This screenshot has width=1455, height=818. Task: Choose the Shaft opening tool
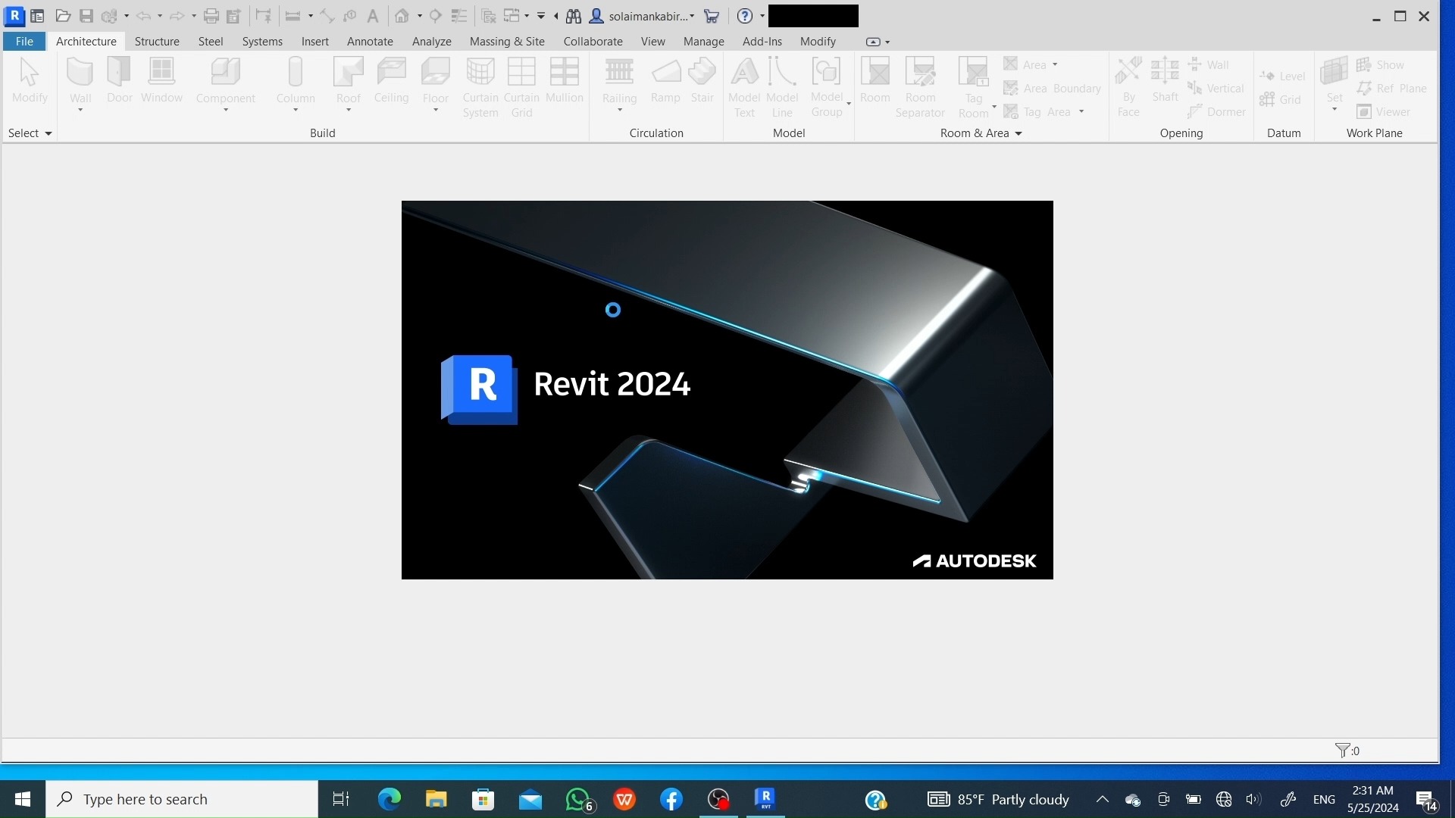tap(1165, 81)
